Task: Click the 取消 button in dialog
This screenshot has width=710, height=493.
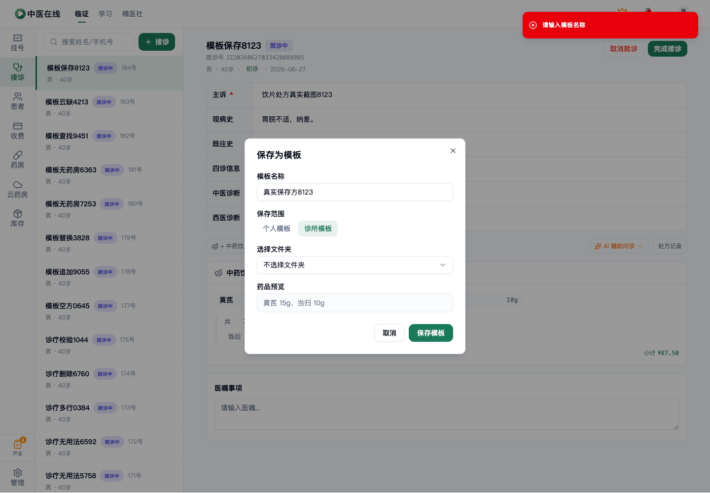Action: [390, 333]
